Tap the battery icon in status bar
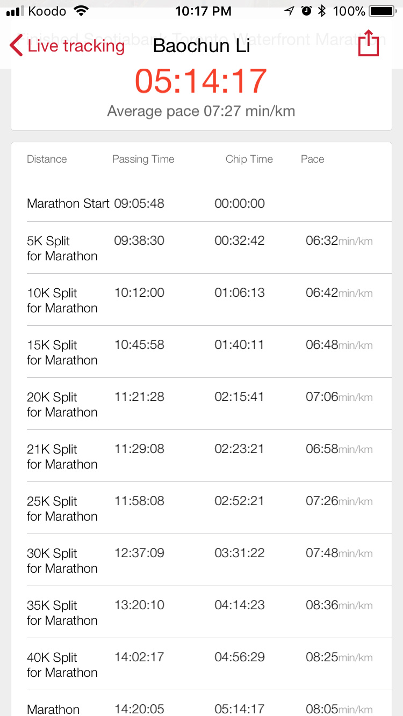 pos(382,11)
